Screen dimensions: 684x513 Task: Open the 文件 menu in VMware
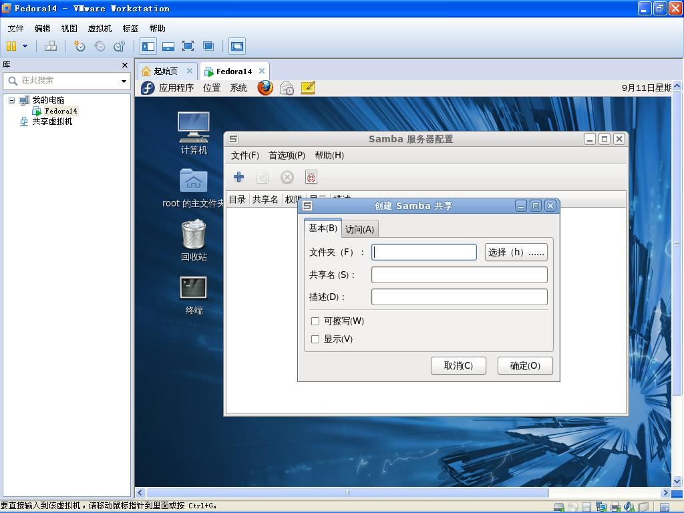coord(16,28)
